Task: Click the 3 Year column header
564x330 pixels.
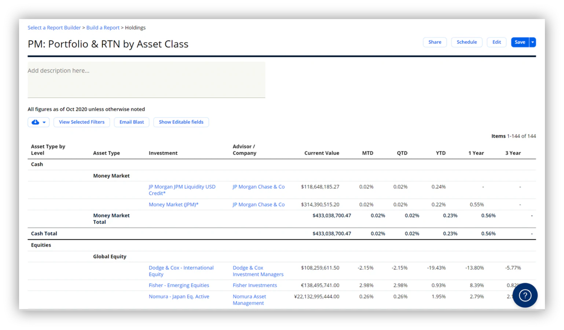Action: coord(513,153)
